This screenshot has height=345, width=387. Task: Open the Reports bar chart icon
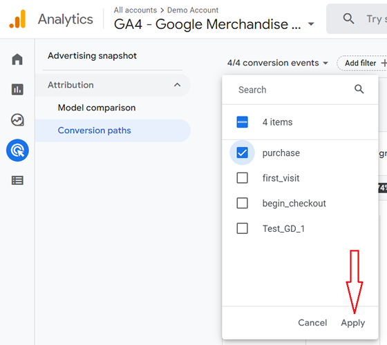click(x=17, y=90)
